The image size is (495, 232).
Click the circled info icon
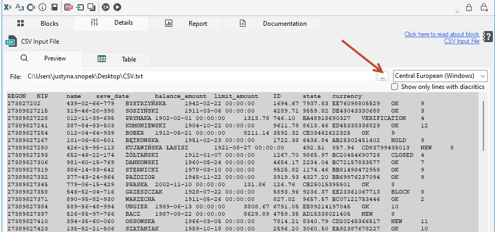pos(42,7)
